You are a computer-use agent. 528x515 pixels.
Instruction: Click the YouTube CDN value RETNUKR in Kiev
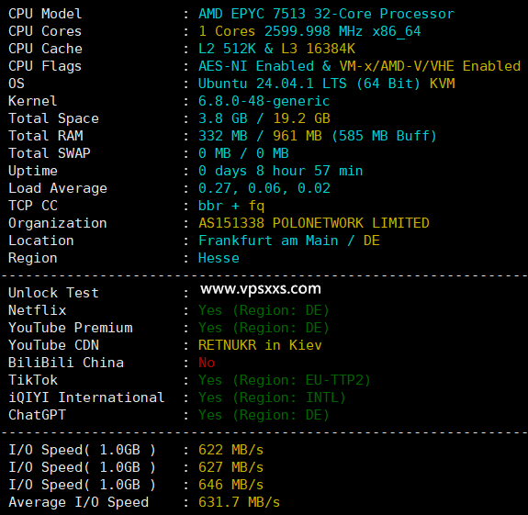[260, 345]
